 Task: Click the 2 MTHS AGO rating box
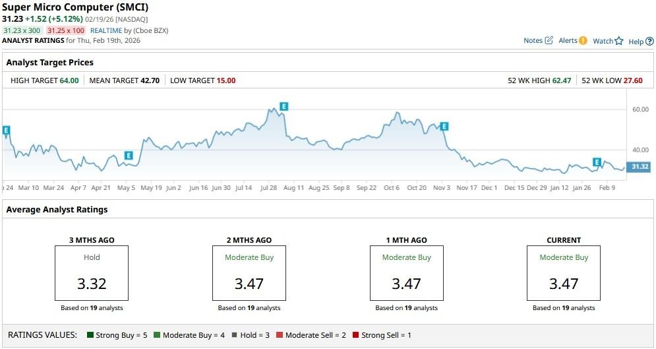249,273
